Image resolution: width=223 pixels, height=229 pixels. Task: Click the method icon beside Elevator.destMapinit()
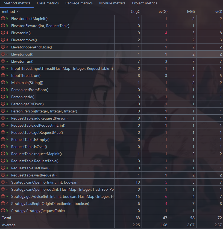[3, 19]
